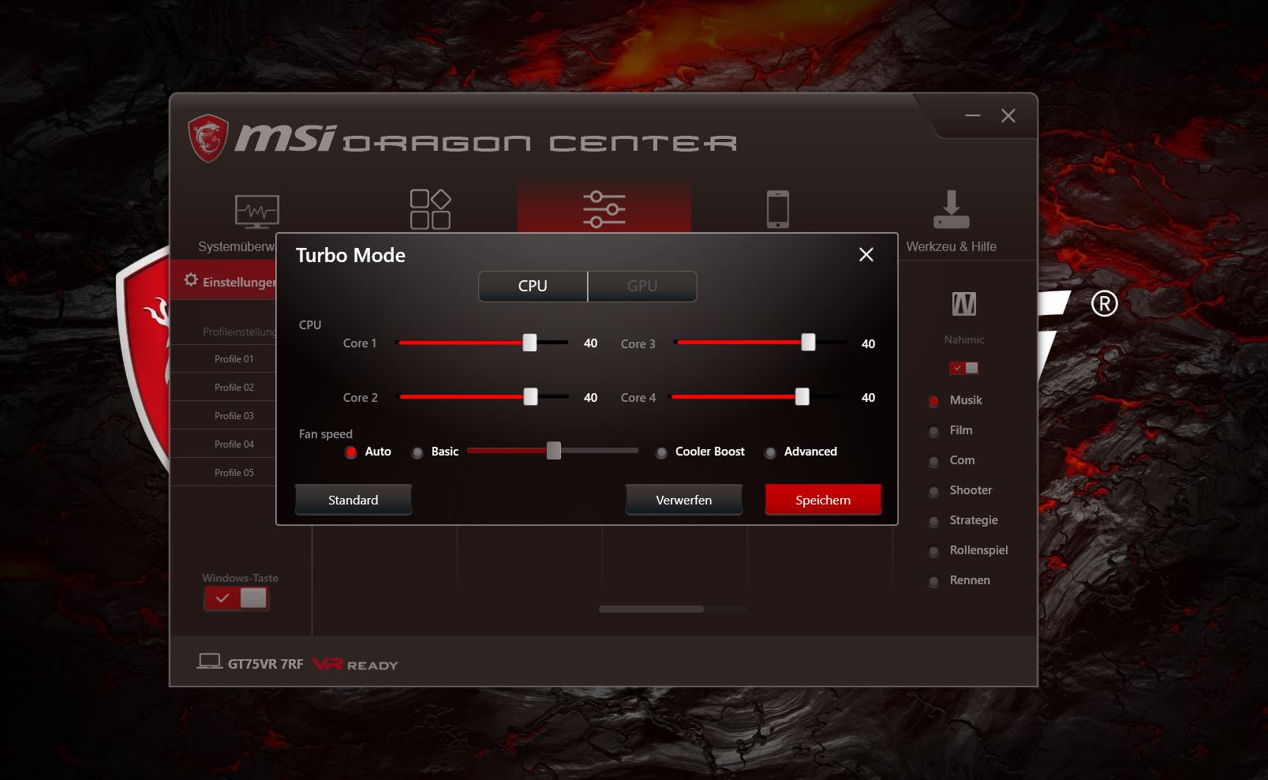
Task: Open the Mobile Center phone icon
Action: [x=778, y=209]
